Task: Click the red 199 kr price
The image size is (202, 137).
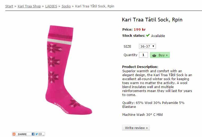Action: click(x=140, y=29)
